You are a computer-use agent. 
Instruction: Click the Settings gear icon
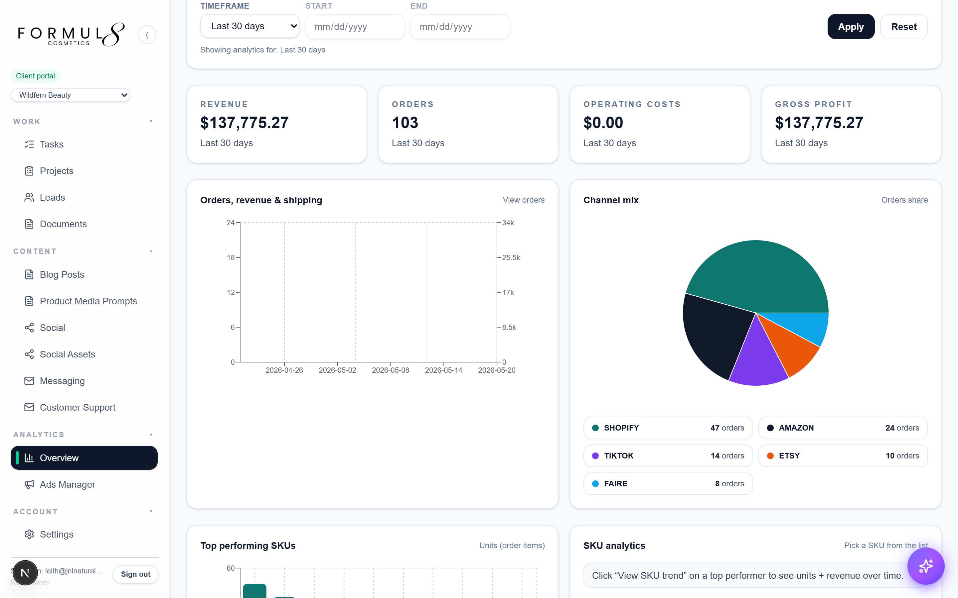(29, 534)
